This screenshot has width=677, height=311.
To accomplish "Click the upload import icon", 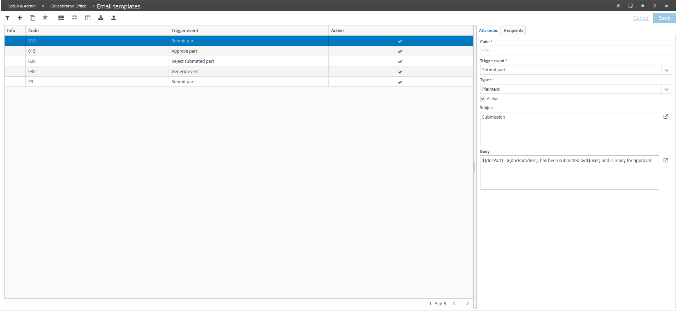I will [114, 18].
